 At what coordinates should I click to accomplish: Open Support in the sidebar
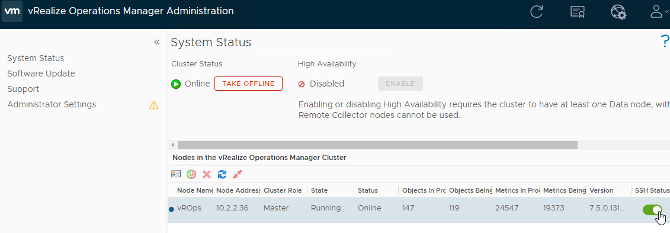23,89
